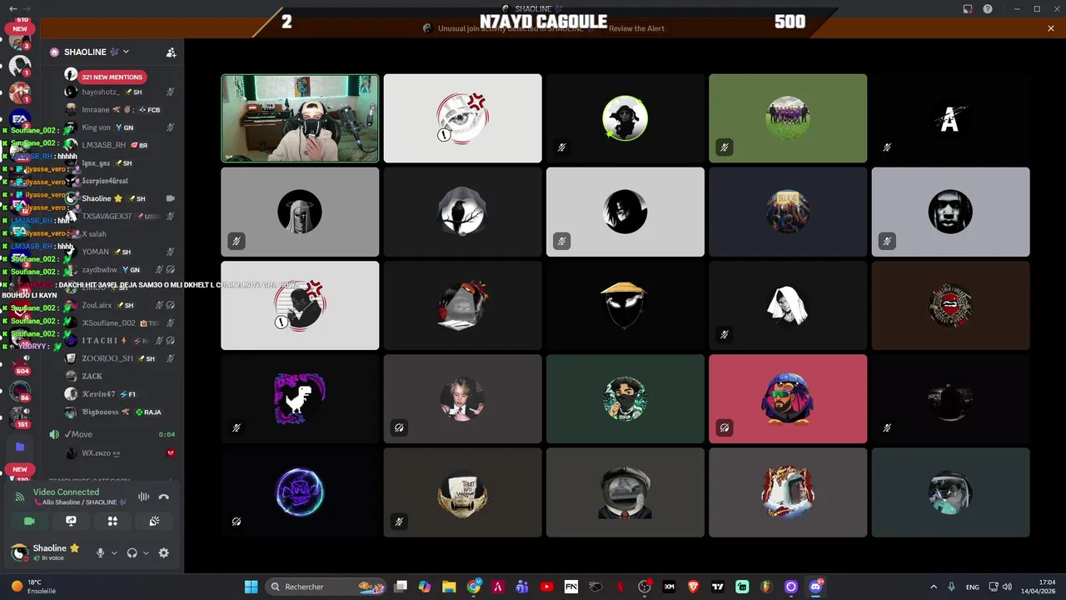Open the help icon in title bar
Screen dimensions: 1066x600
(988, 9)
